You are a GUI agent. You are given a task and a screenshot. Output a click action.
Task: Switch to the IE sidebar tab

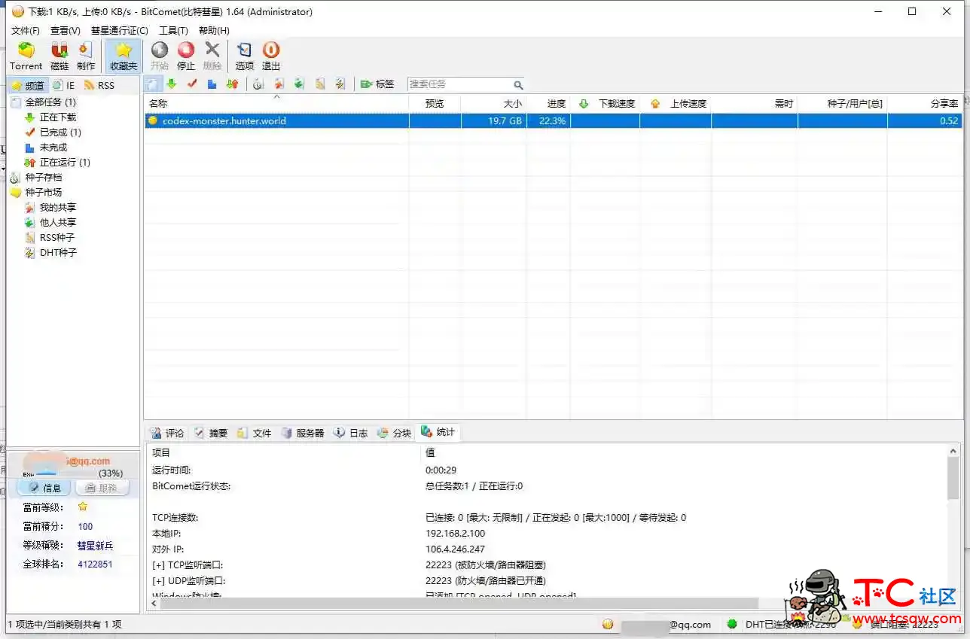(64, 85)
